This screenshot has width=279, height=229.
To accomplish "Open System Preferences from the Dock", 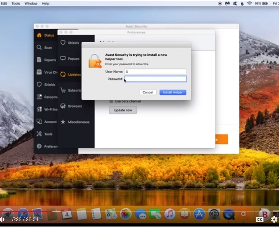I will point(214,214).
